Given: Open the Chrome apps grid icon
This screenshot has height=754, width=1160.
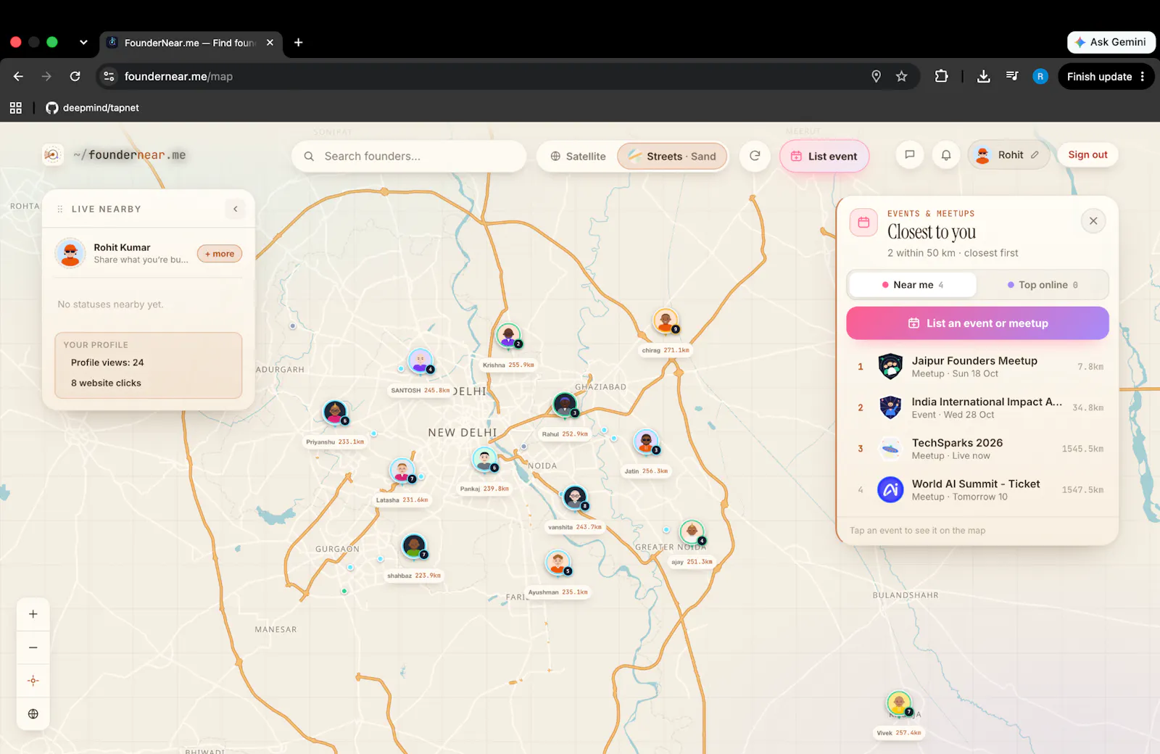Looking at the screenshot, I should coord(16,108).
